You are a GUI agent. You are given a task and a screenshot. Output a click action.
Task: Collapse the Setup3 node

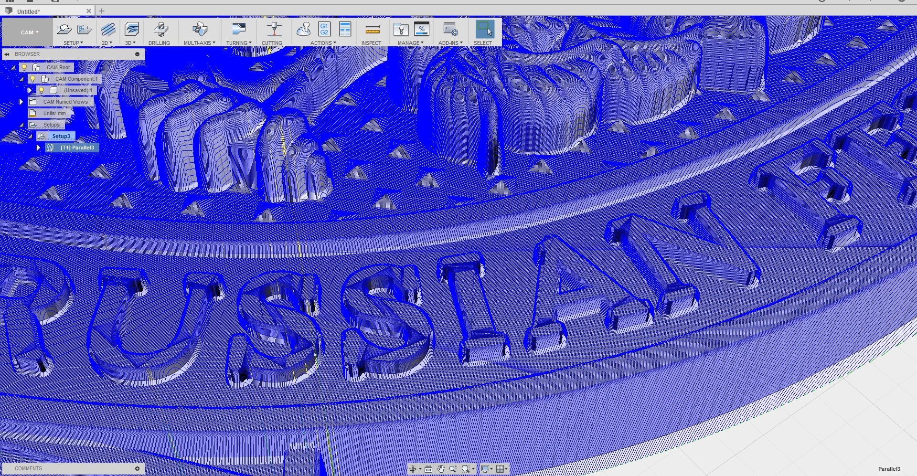click(31, 137)
